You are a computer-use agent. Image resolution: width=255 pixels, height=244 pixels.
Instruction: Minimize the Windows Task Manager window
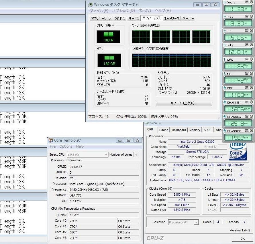[197, 5]
